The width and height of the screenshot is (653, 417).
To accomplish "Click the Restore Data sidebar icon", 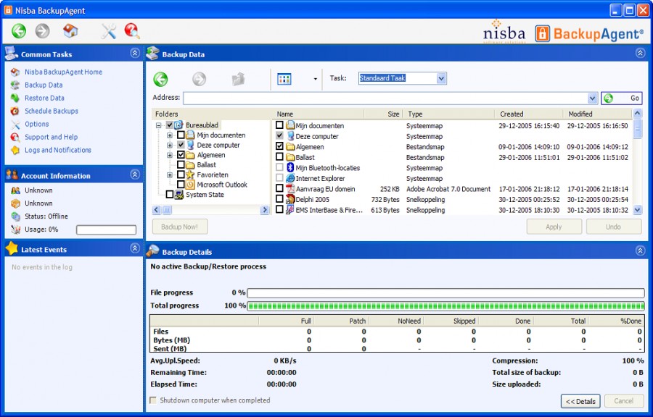I will (15, 98).
